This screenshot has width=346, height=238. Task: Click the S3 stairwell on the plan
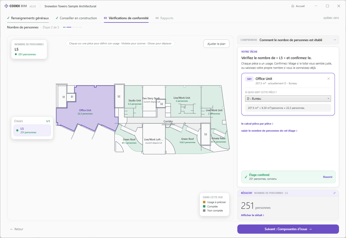205,134
